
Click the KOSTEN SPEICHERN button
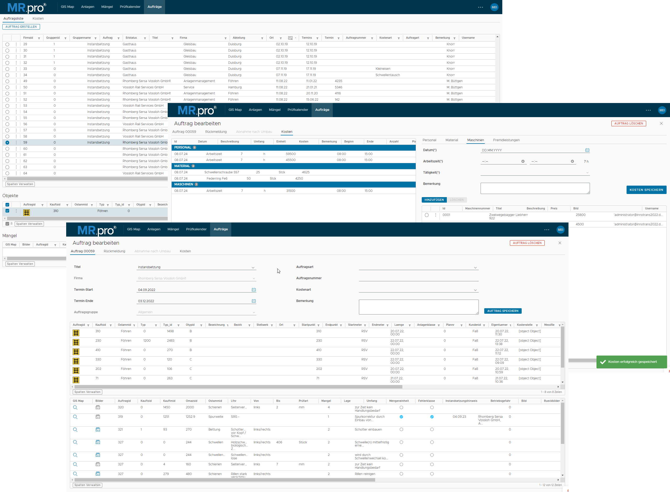[x=646, y=190]
